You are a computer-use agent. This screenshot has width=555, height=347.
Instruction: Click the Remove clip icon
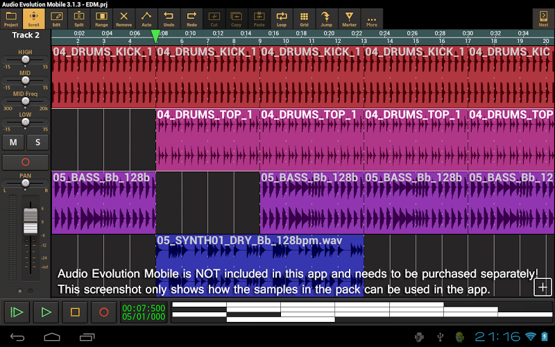tap(123, 18)
